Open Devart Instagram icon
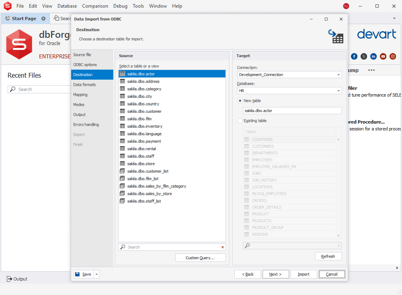Image resolution: width=402 pixels, height=295 pixels. pyautogui.click(x=393, y=56)
